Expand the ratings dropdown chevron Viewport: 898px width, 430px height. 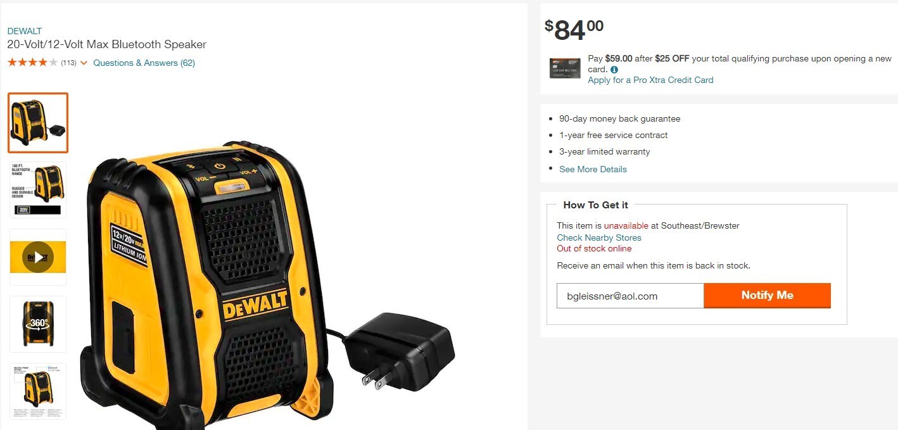point(84,63)
